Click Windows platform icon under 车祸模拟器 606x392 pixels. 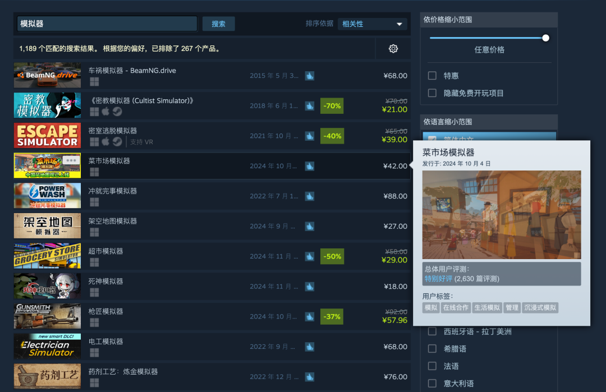click(x=94, y=81)
